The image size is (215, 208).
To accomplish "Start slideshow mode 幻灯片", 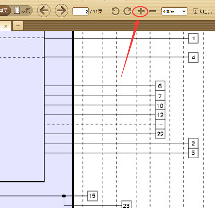I will click(202, 12).
